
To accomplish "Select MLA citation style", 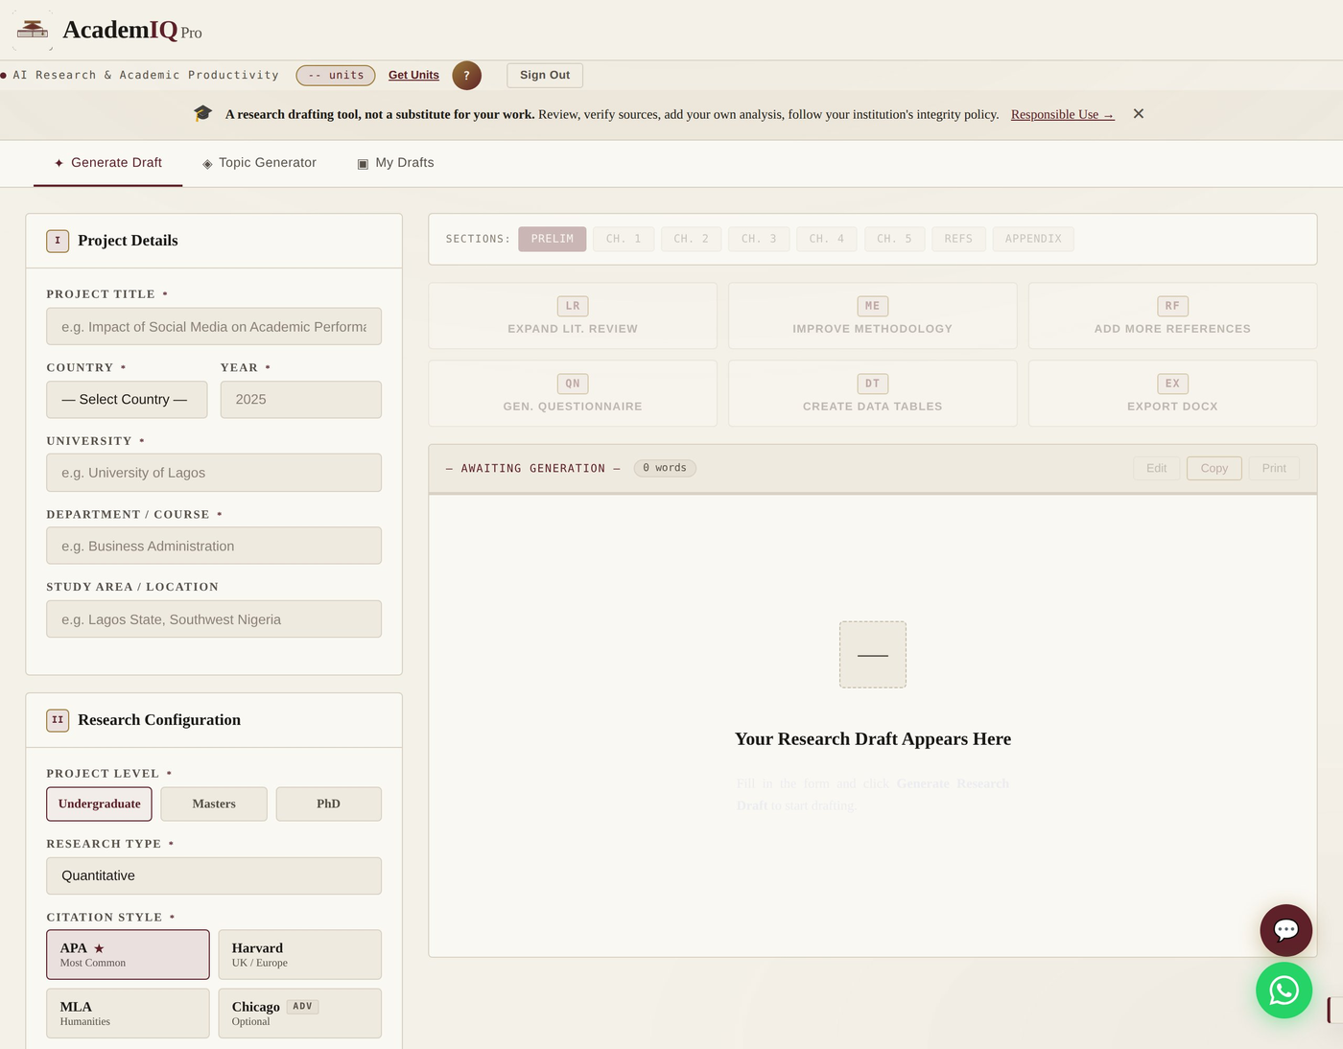I will pos(128,1014).
